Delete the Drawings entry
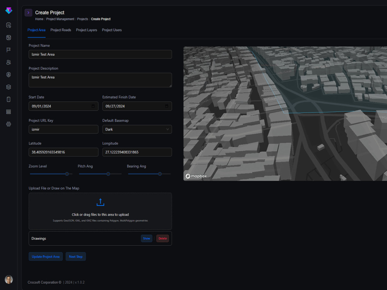387x290 pixels. point(163,239)
